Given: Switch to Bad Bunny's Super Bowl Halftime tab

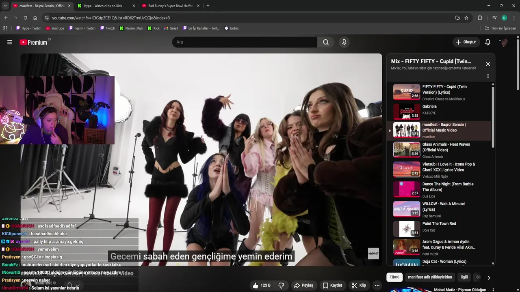Looking at the screenshot, I should 171,6.
